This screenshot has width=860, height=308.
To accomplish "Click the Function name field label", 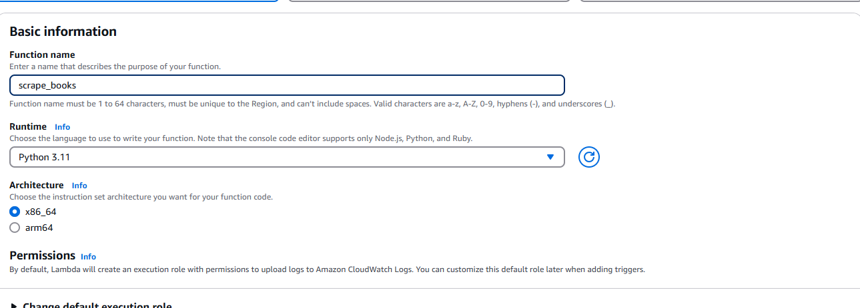I will point(42,55).
